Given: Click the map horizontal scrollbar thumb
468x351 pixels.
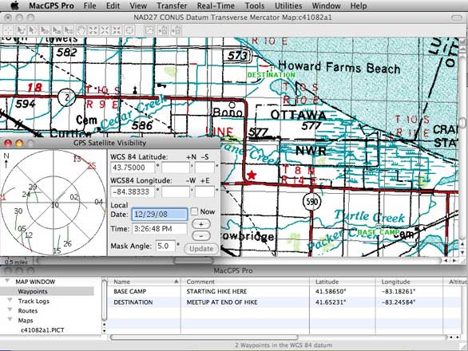Looking at the screenshot, I should pyautogui.click(x=193, y=260).
